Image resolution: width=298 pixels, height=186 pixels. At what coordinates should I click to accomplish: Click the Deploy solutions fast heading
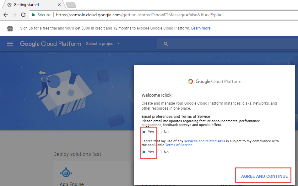point(77,154)
